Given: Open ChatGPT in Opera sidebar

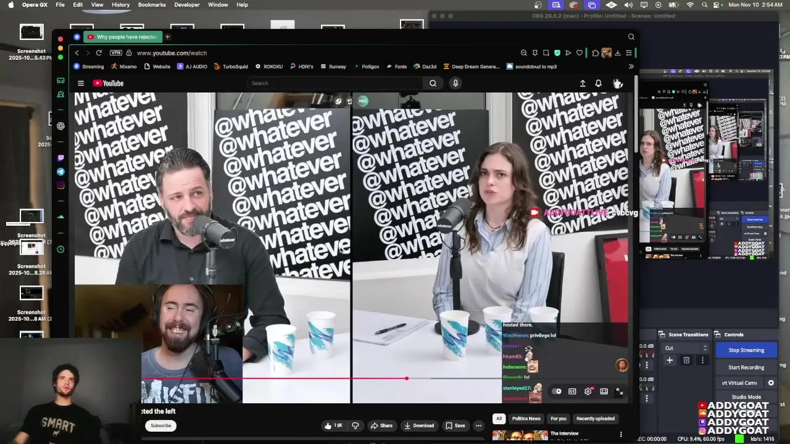Looking at the screenshot, I should 60,126.
